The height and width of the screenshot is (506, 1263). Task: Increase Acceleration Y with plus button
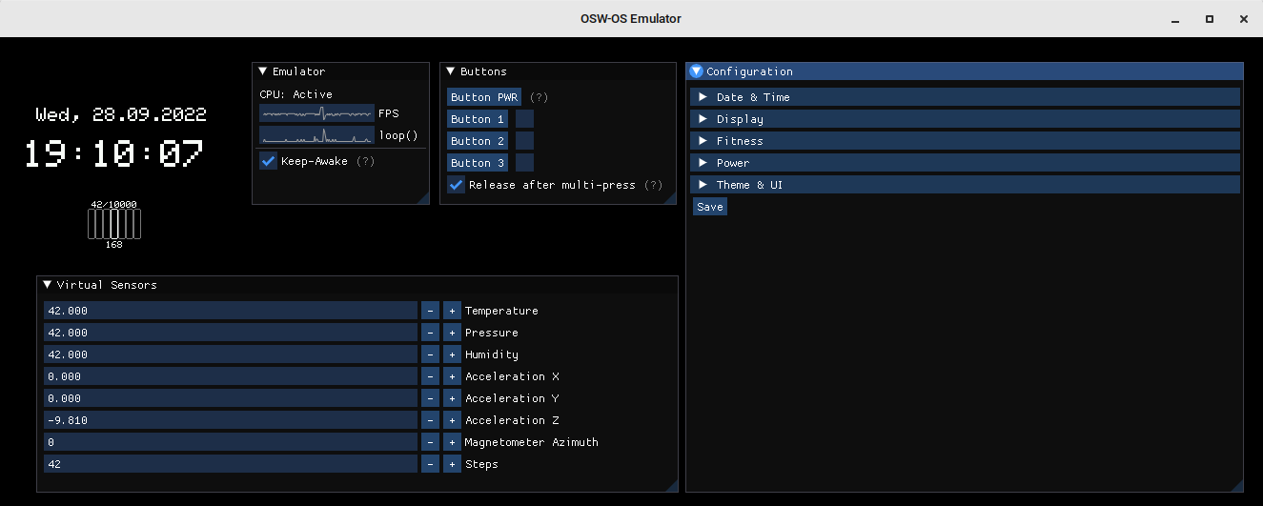[452, 398]
